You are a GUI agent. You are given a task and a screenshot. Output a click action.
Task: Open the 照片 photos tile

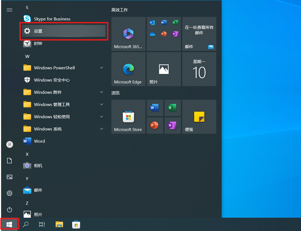pos(164,69)
